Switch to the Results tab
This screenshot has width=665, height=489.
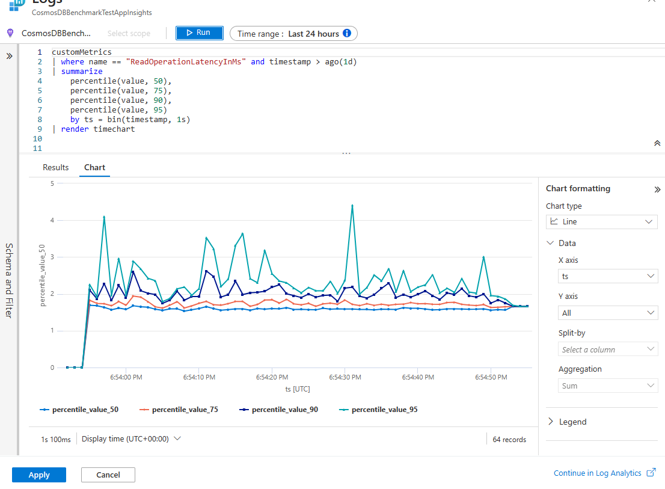[55, 168]
